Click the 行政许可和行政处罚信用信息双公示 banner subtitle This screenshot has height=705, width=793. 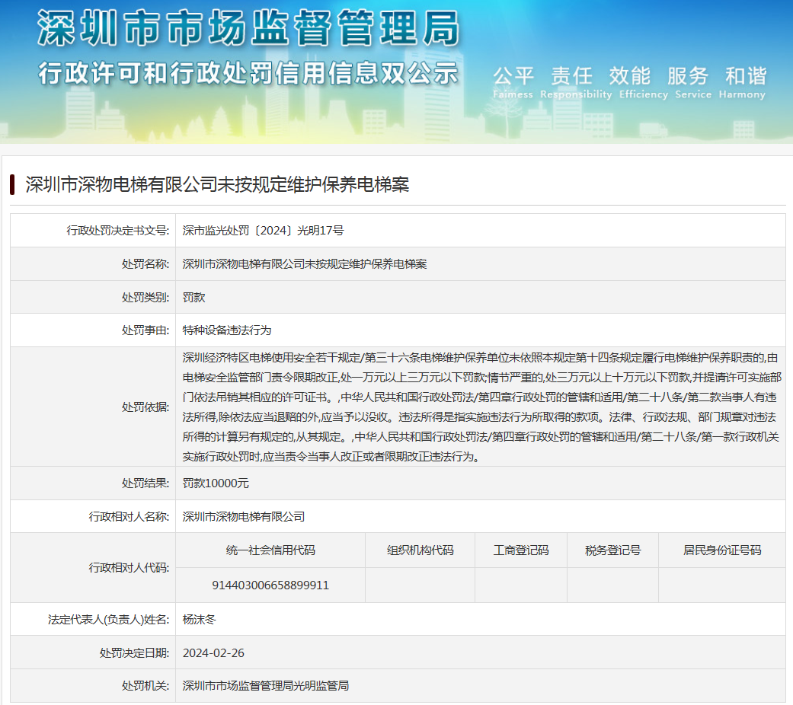248,73
